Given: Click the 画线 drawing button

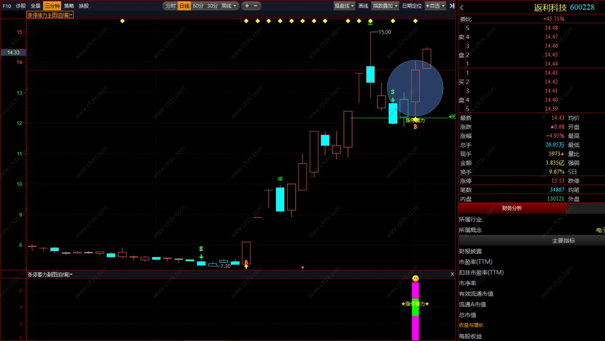Looking at the screenshot, I should point(363,6).
